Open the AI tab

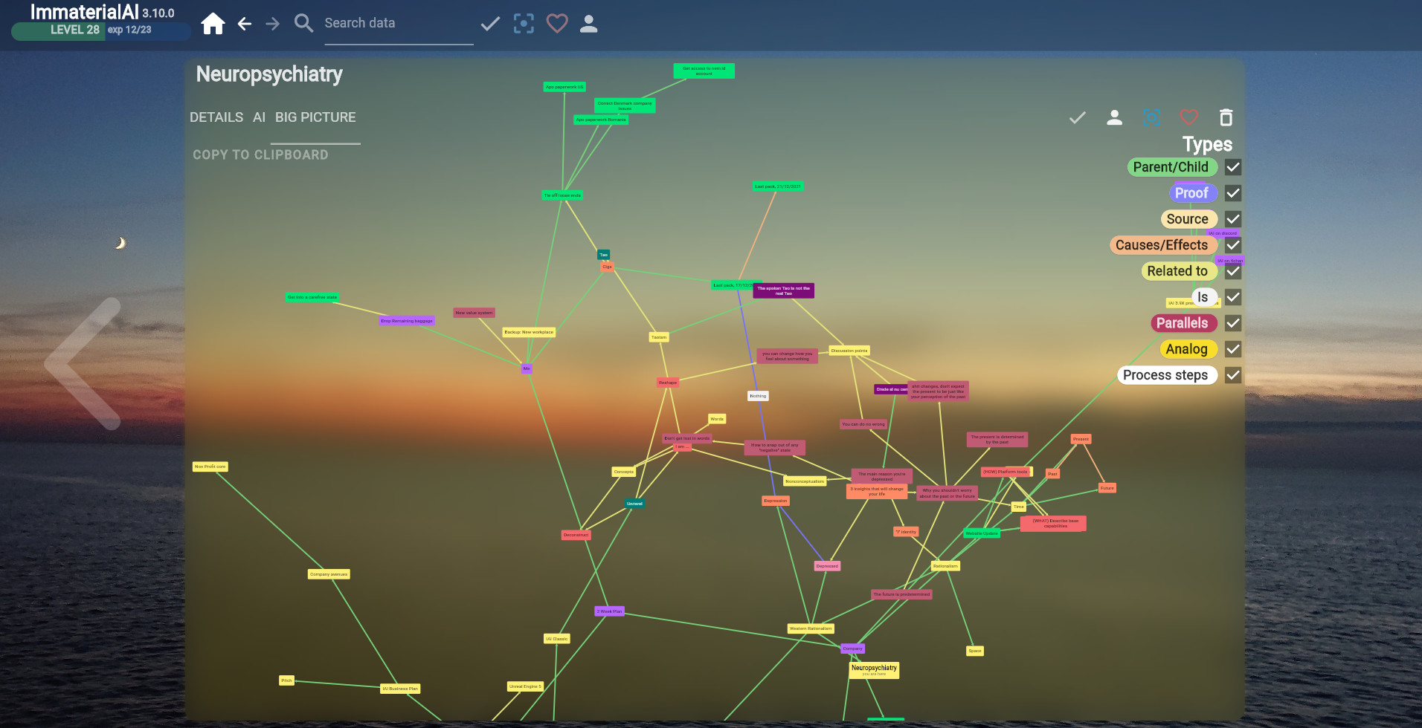click(x=258, y=117)
